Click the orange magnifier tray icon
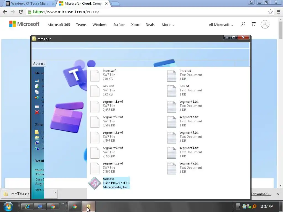The height and width of the screenshot is (212, 283). click(x=255, y=206)
